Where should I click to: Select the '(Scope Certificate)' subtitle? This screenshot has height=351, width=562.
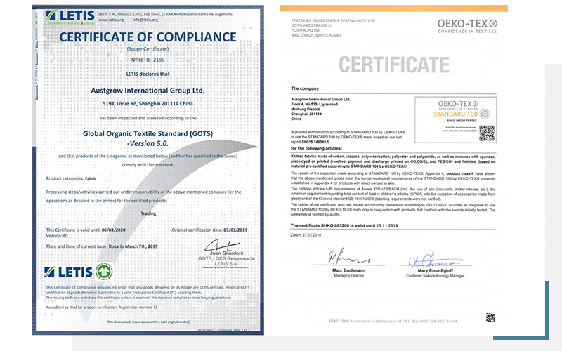(x=148, y=49)
